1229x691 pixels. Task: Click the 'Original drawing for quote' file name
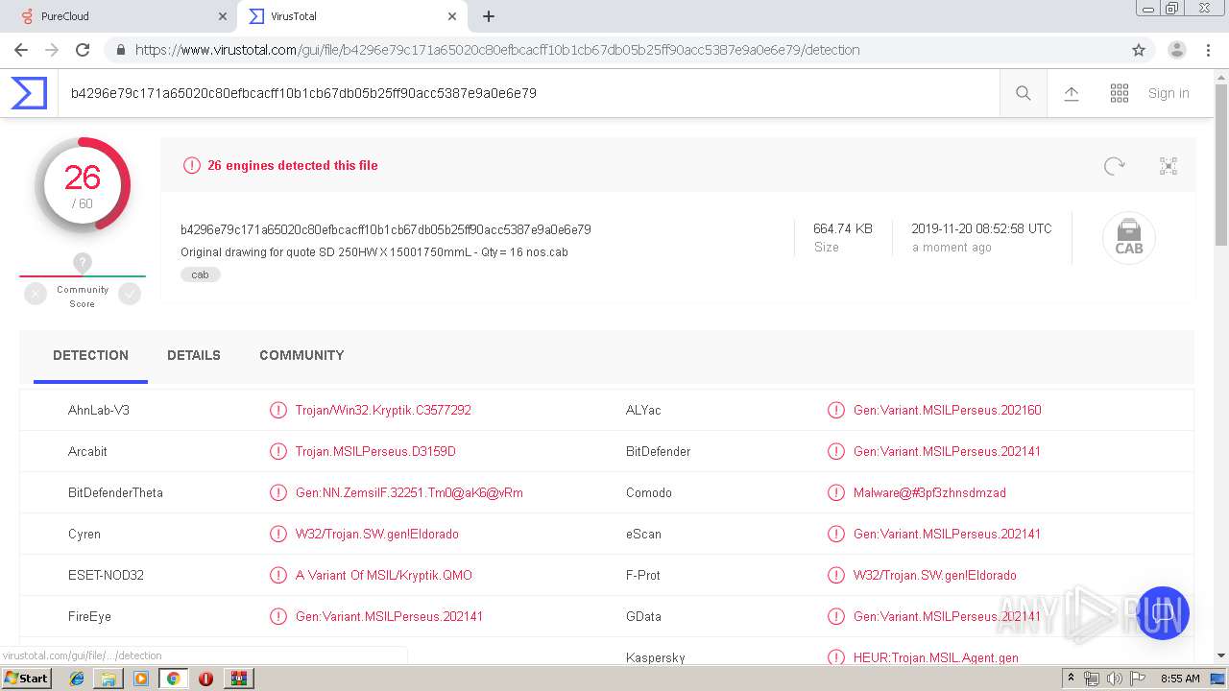(374, 252)
